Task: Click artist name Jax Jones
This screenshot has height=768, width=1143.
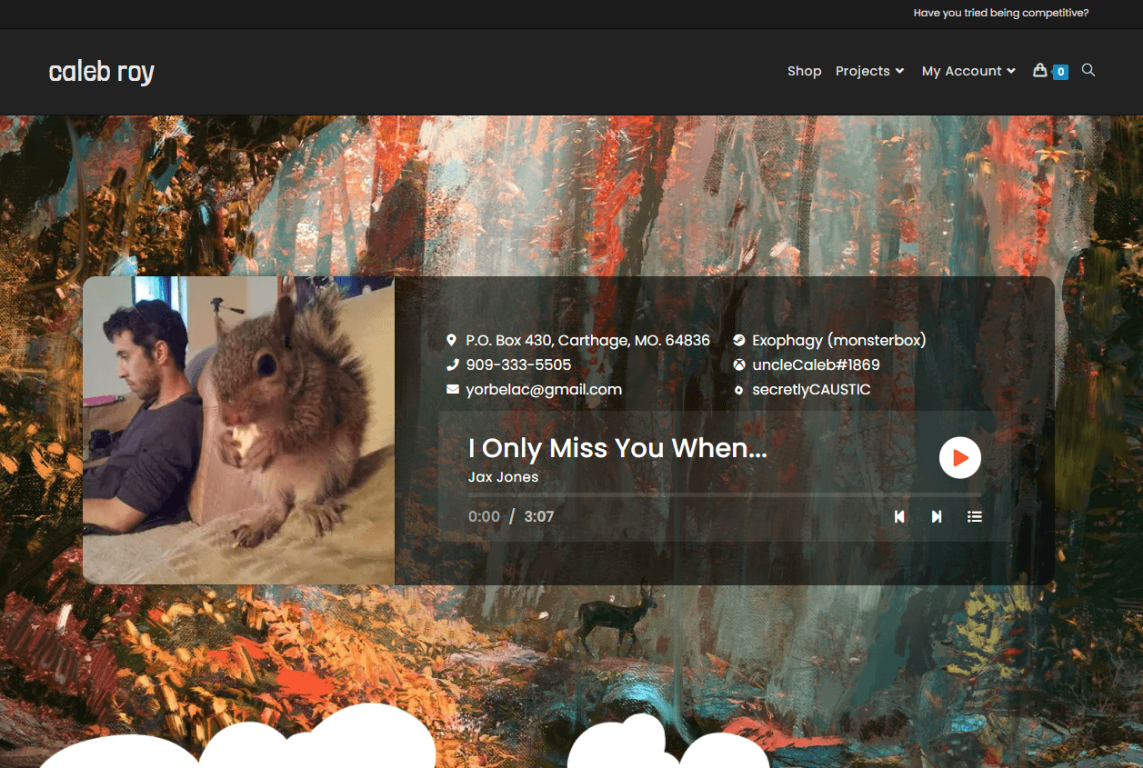Action: point(503,476)
